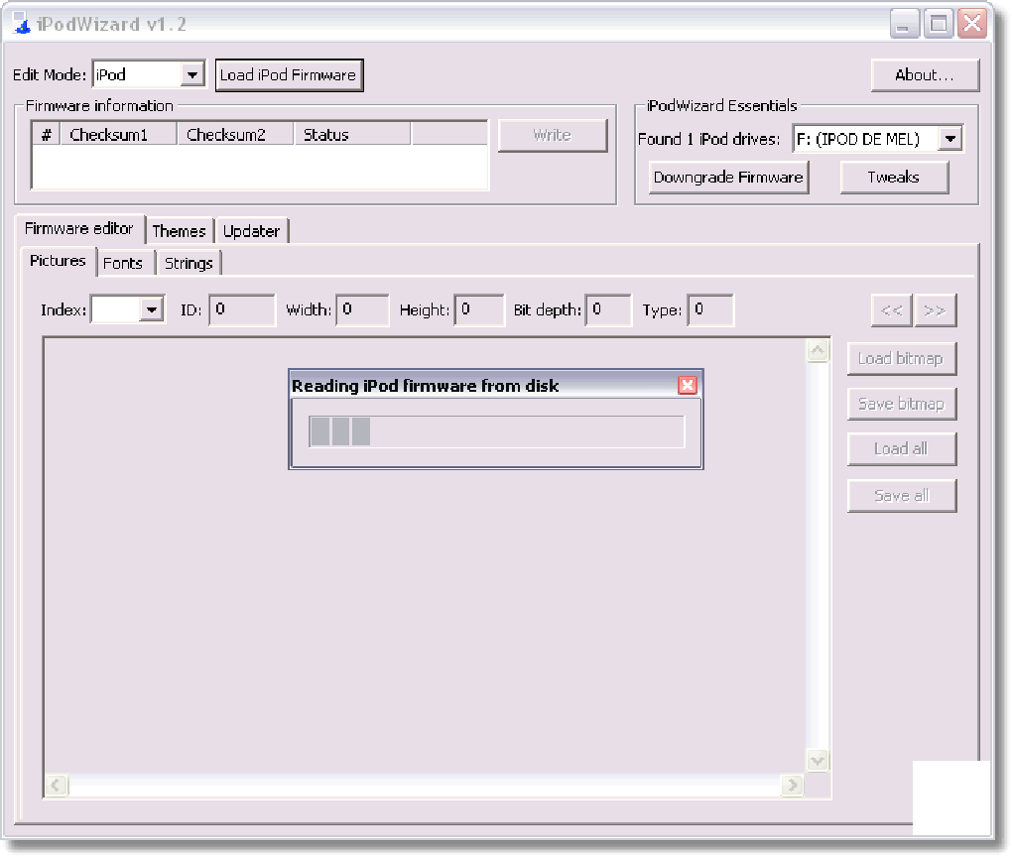
Task: Click the Bit depth input field
Action: [x=608, y=309]
